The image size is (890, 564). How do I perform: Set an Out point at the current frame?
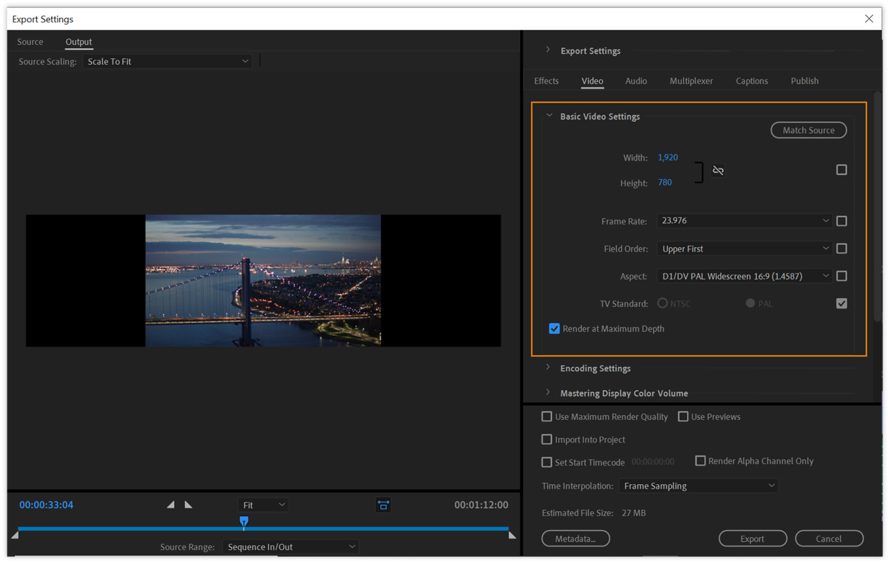[188, 505]
